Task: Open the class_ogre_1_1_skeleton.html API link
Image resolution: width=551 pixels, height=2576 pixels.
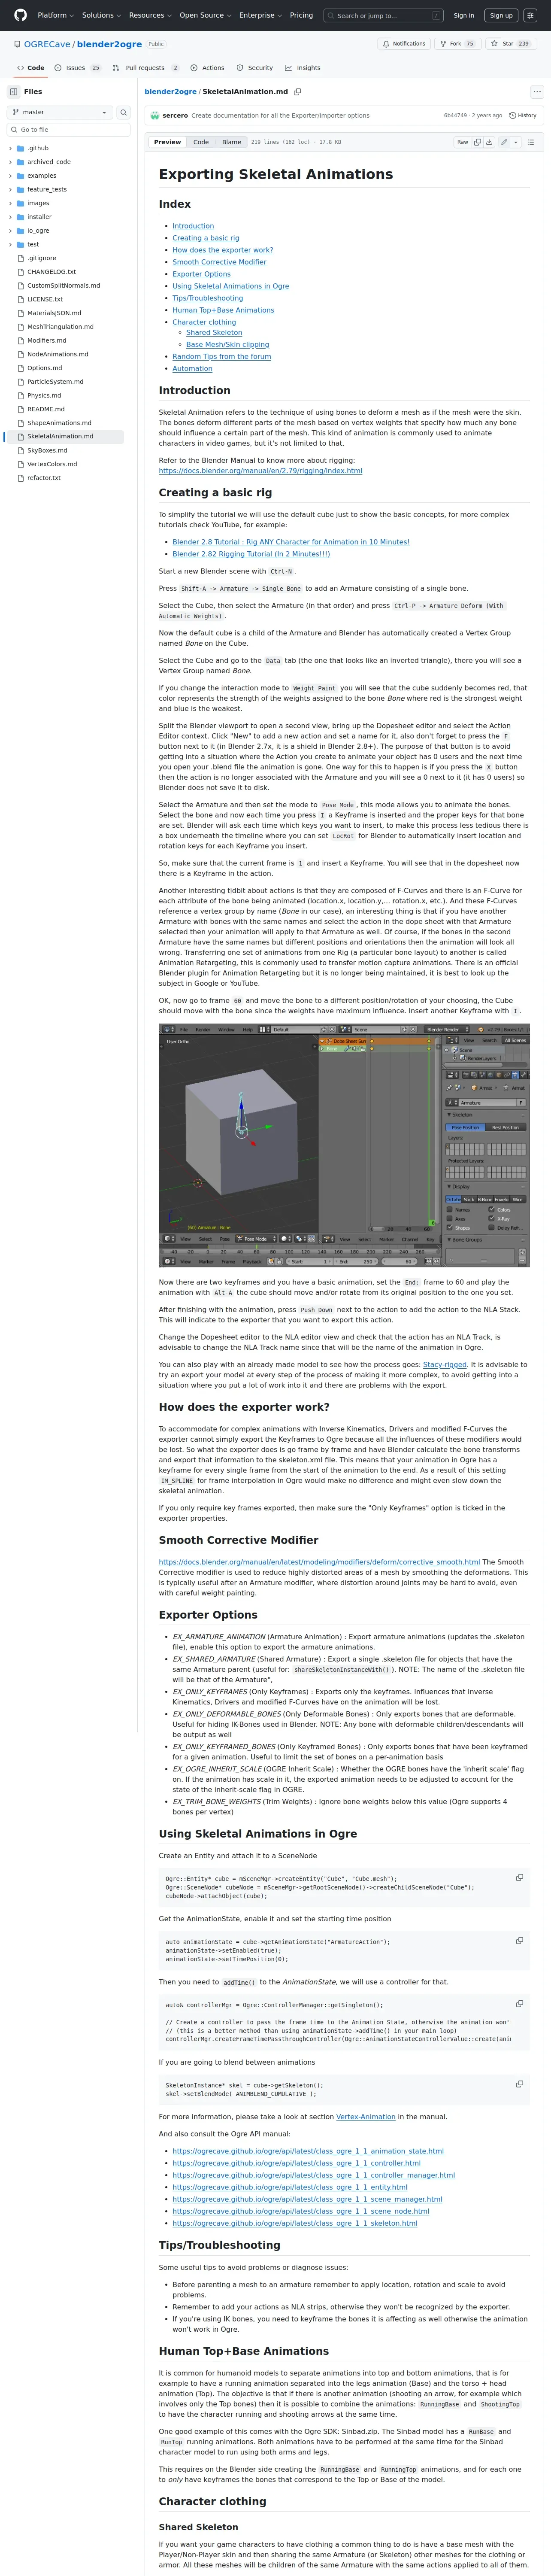Action: (295, 2223)
